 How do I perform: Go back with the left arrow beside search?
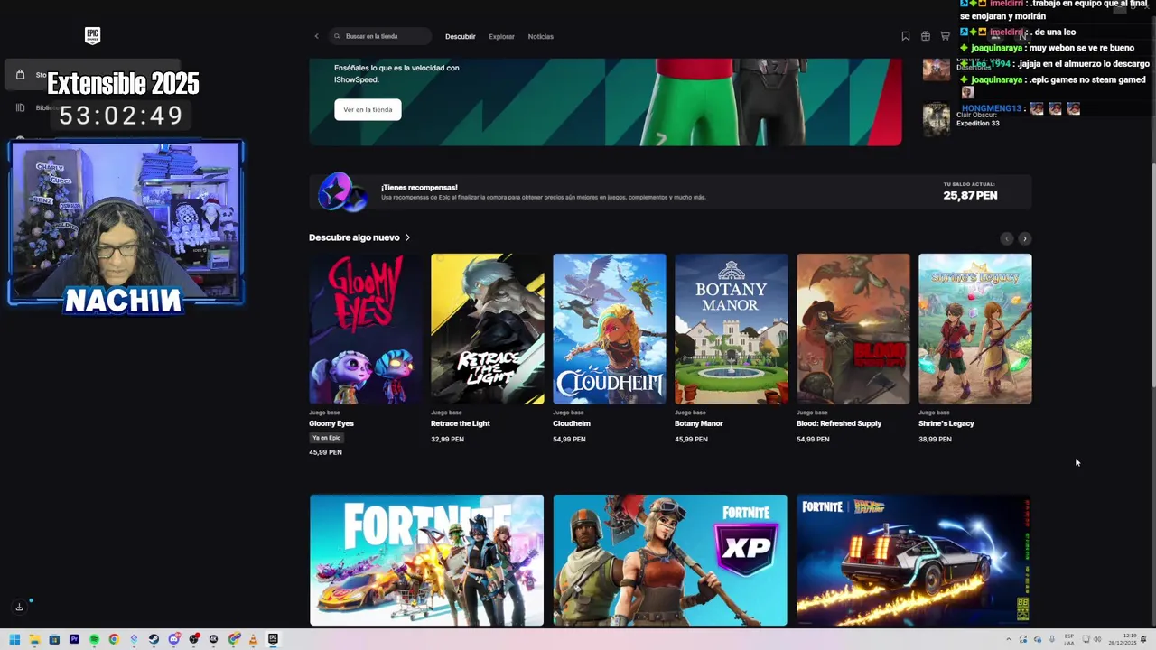click(316, 36)
